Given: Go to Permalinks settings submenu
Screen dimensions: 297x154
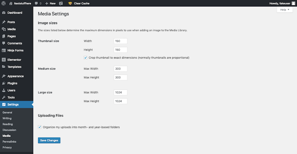Looking at the screenshot, I should [9, 141].
